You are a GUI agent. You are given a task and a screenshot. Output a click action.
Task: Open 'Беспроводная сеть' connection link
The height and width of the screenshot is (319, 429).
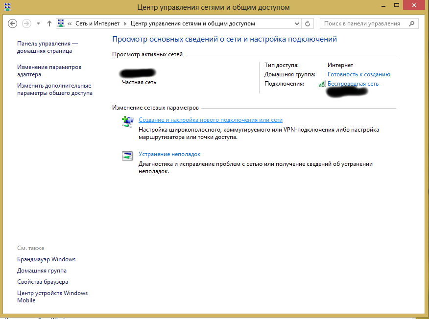pos(353,84)
